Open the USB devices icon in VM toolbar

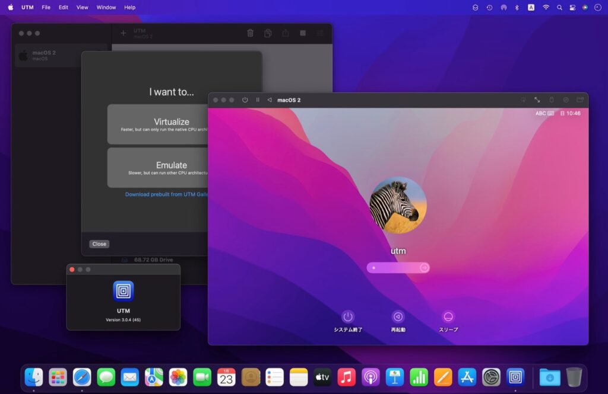[x=552, y=100]
